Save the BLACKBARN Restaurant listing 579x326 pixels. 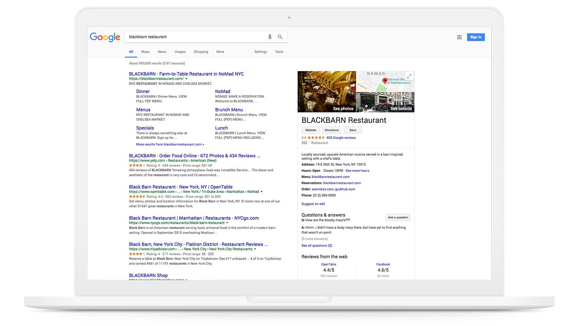353,130
